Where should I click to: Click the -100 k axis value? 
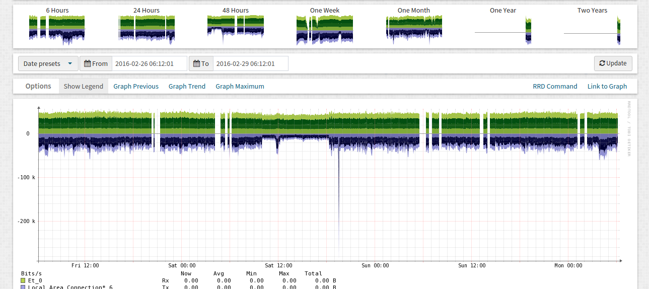pyautogui.click(x=26, y=177)
